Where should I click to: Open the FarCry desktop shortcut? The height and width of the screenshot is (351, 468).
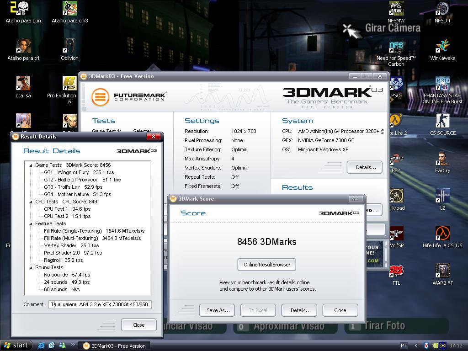click(442, 162)
